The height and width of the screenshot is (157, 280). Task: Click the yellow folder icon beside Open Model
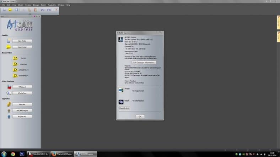pyautogui.click(x=9, y=47)
